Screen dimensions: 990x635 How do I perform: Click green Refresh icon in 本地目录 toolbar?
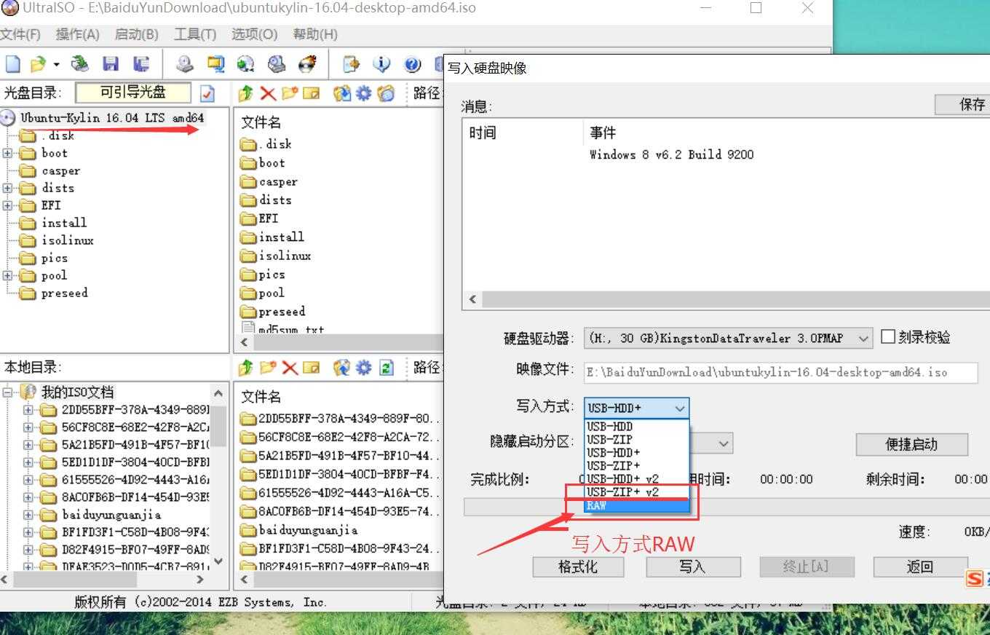pos(387,368)
